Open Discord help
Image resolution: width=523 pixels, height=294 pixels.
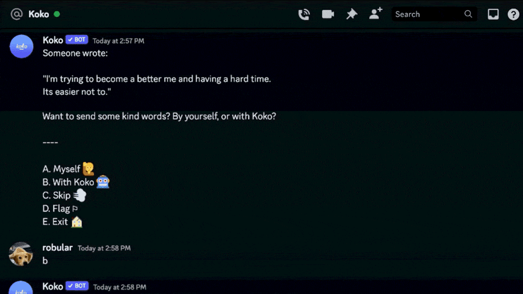click(x=513, y=14)
